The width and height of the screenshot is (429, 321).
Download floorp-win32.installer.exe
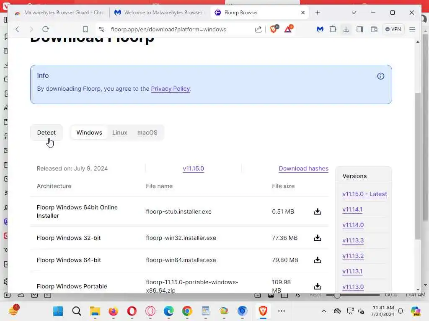[x=318, y=238]
